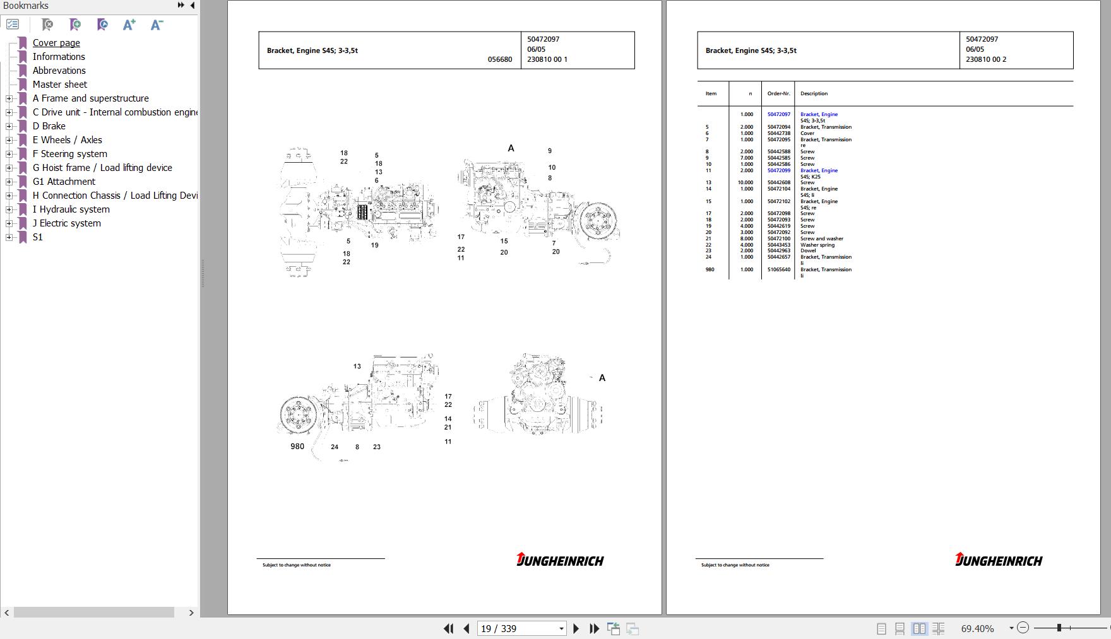This screenshot has height=639, width=1111.
Task: Expand the C Drive unit bookmark
Action: tap(9, 112)
